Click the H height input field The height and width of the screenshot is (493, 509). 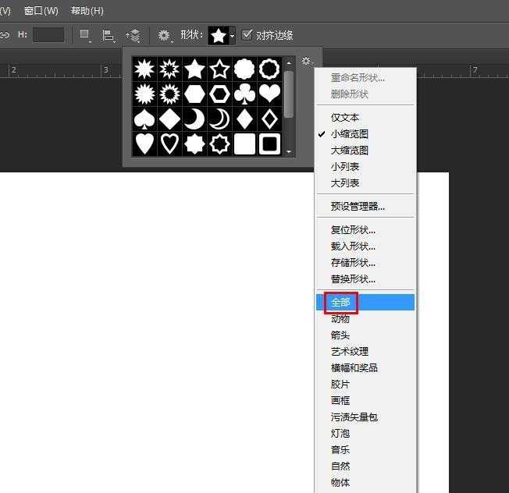click(x=48, y=35)
